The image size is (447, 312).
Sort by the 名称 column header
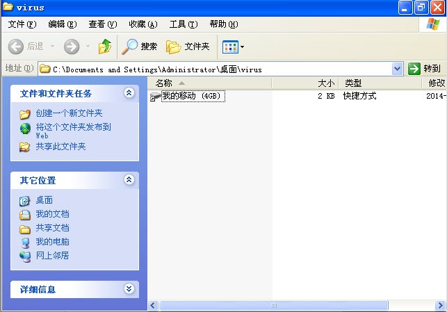tap(209, 83)
